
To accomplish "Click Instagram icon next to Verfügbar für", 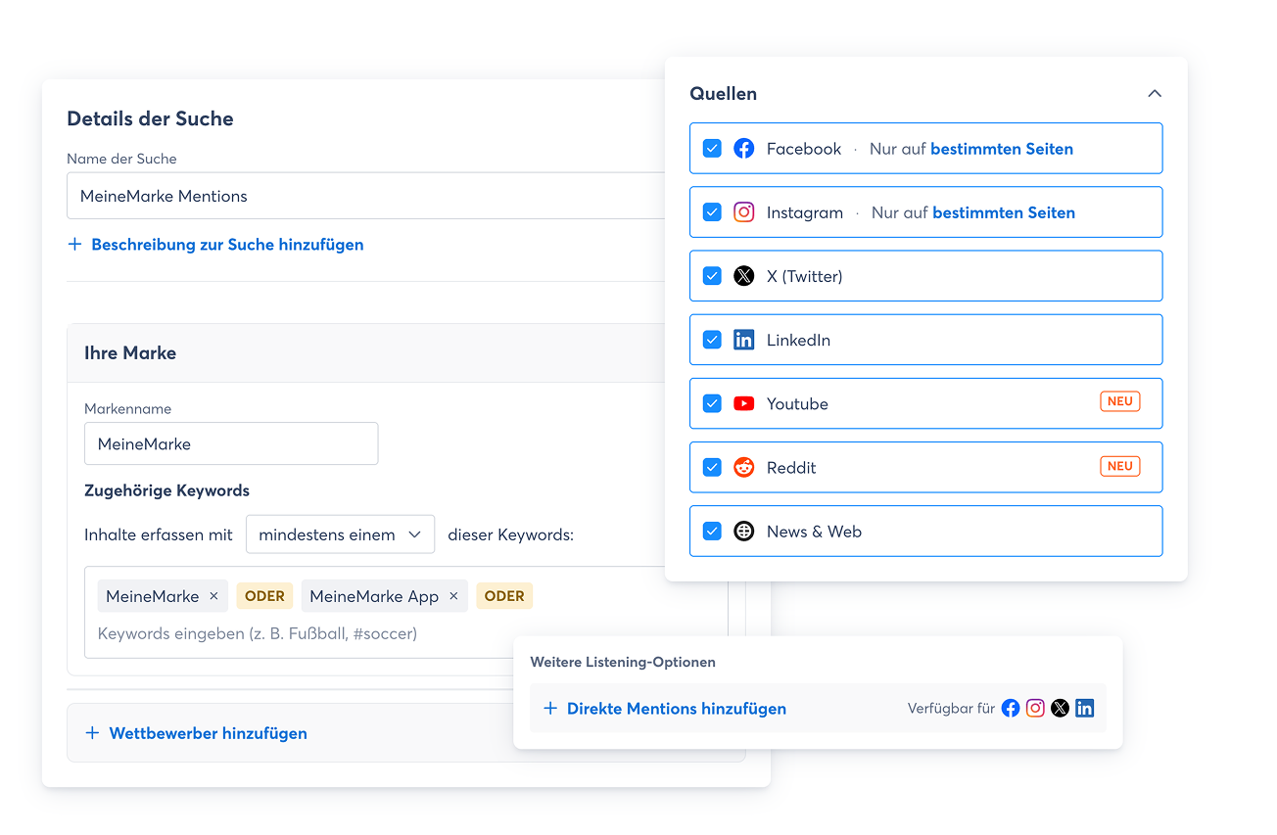I will click(1035, 708).
